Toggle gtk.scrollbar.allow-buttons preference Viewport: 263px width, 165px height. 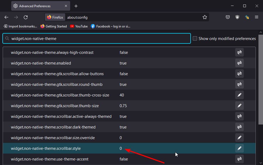coord(239,74)
